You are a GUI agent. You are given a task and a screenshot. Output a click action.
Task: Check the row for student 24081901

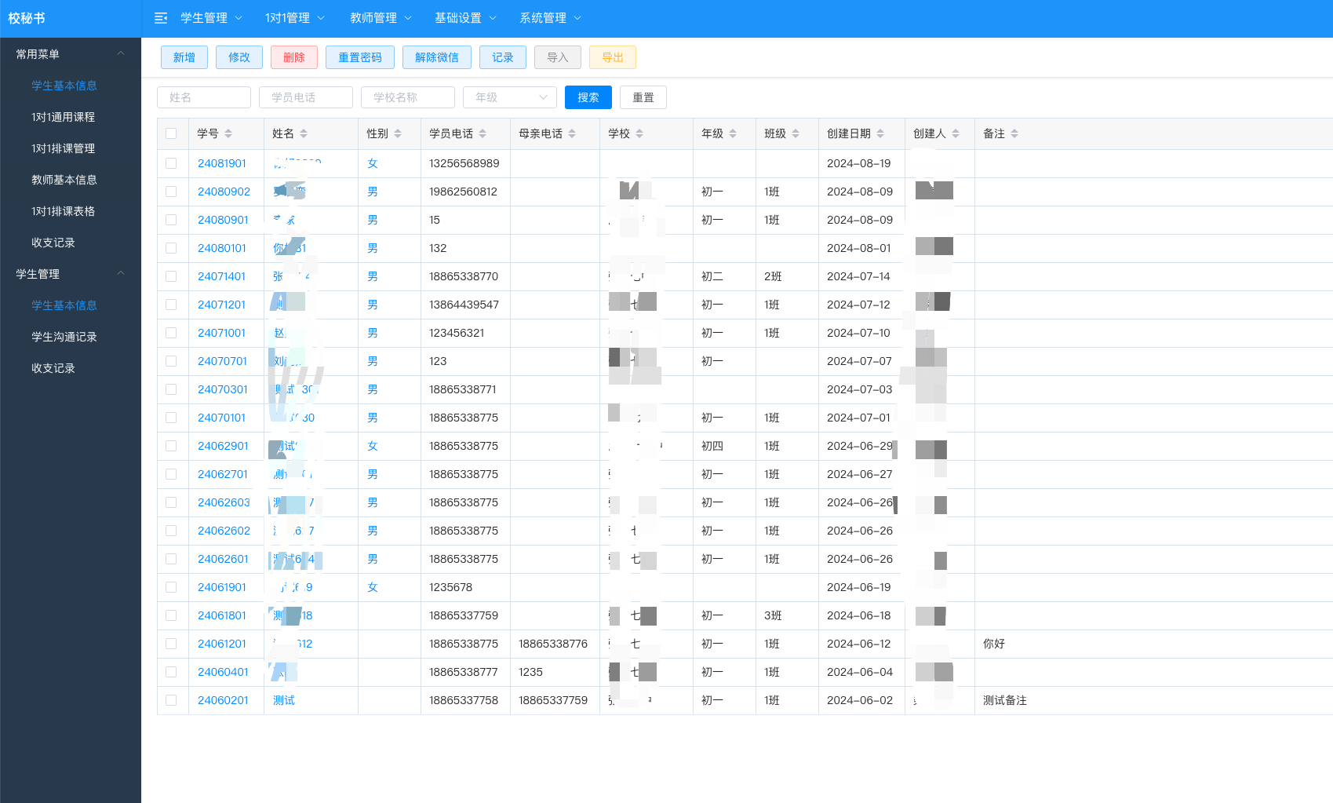click(171, 163)
